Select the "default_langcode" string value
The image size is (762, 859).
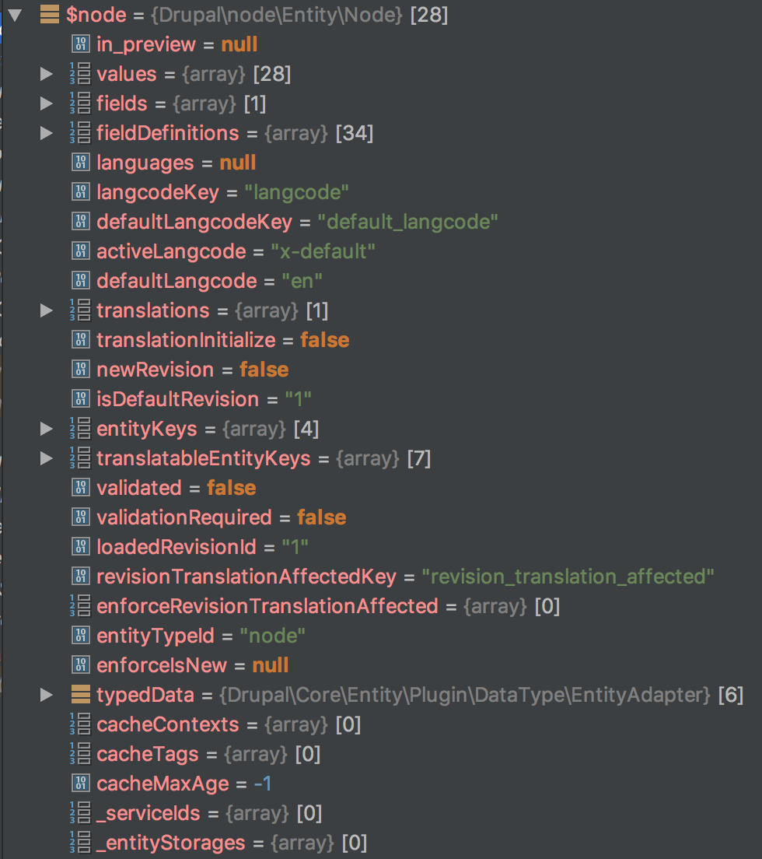point(407,223)
